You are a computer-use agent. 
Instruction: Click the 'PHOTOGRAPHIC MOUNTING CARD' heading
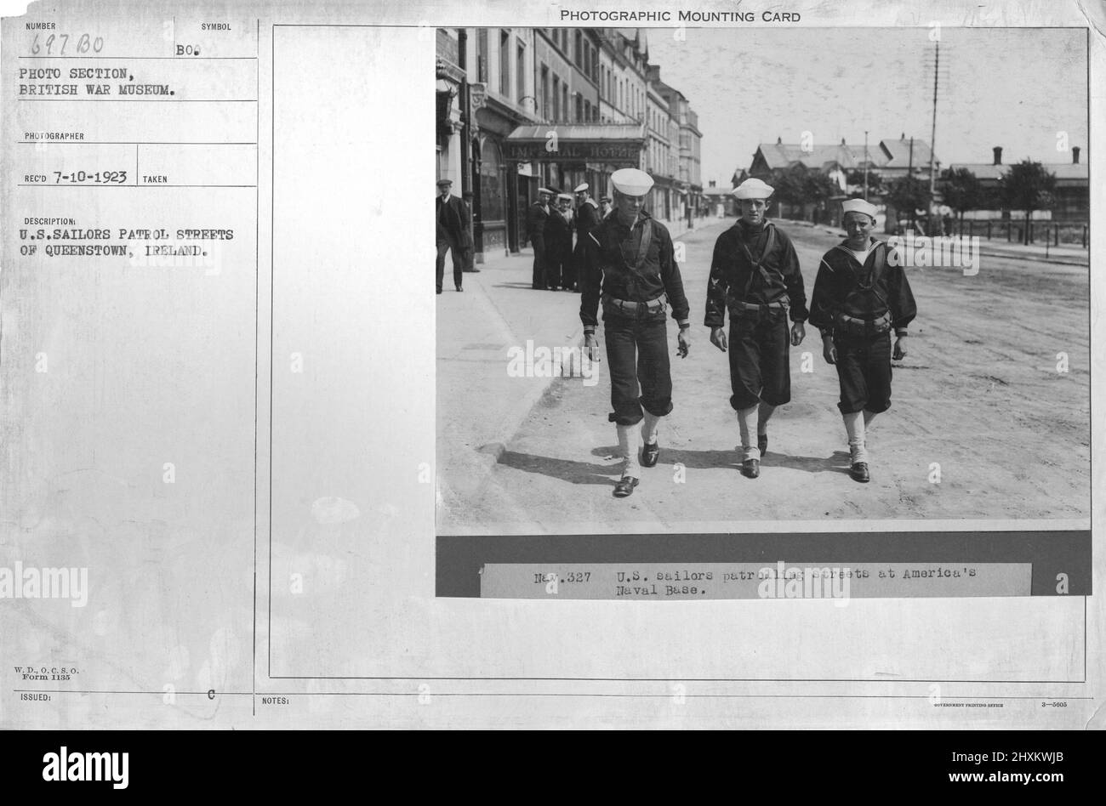pyautogui.click(x=680, y=16)
